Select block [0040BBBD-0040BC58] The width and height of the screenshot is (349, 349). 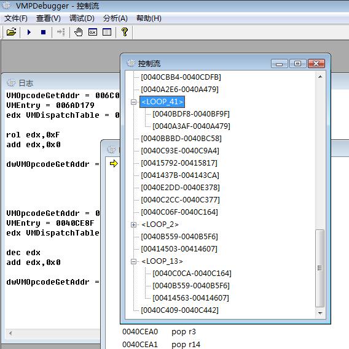[x=181, y=139]
